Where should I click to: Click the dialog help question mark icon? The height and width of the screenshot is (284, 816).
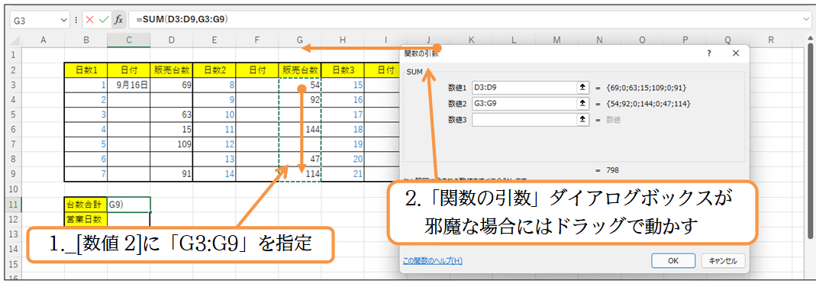tap(709, 53)
